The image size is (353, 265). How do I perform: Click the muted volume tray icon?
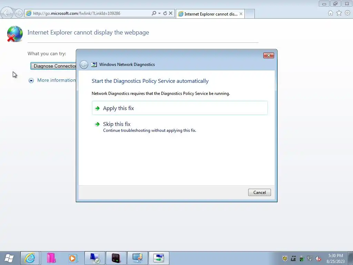(x=318, y=258)
